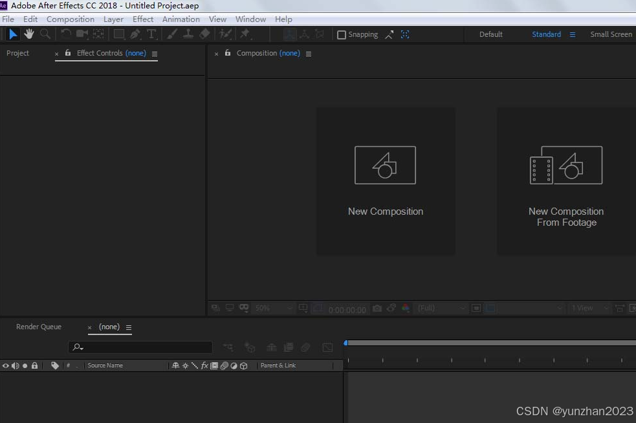Open grid and guide options icon
Image resolution: width=636 pixels, height=423 pixels.
pyautogui.click(x=303, y=309)
